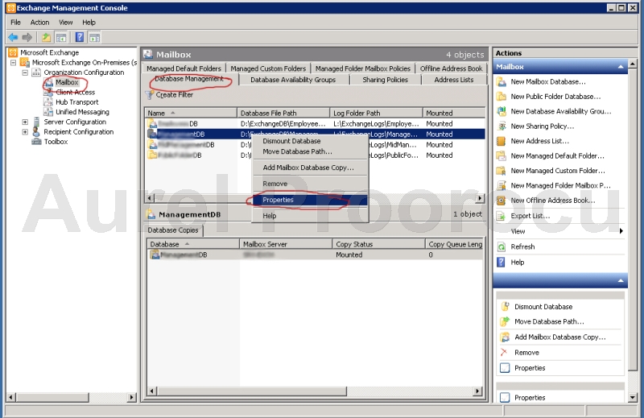Switch to Managed Folder Mailbox Policies tab
Screen dimensions: 644x418
[363, 68]
